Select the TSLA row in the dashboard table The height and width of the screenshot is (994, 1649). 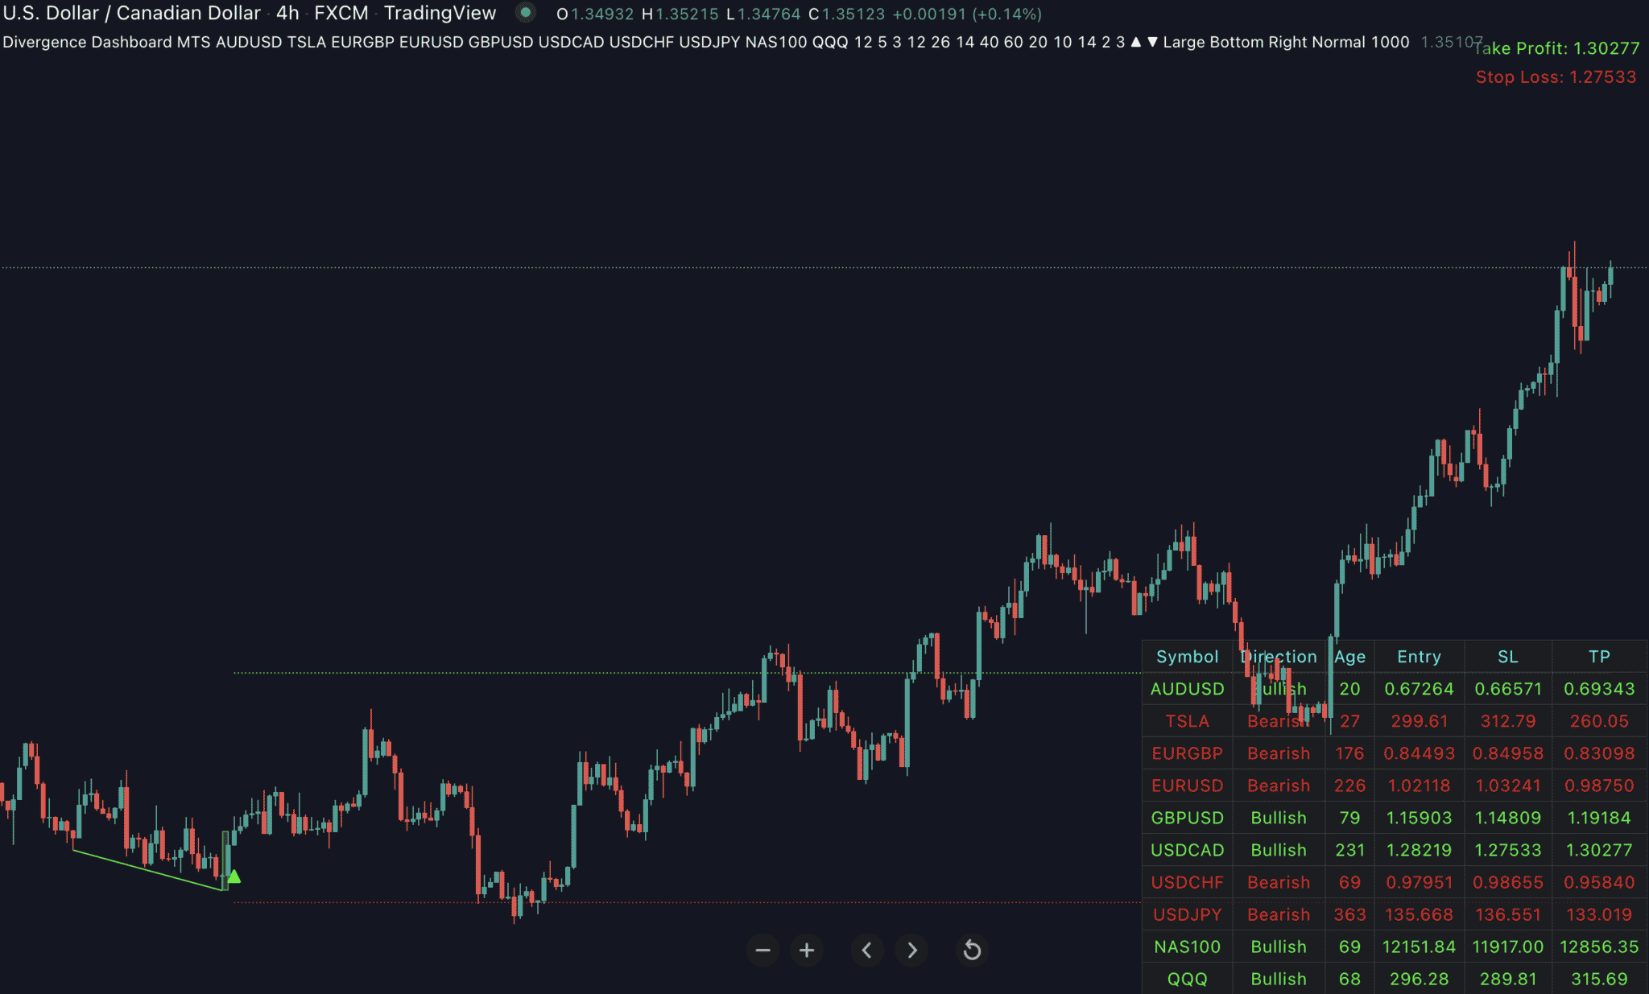tap(1187, 721)
